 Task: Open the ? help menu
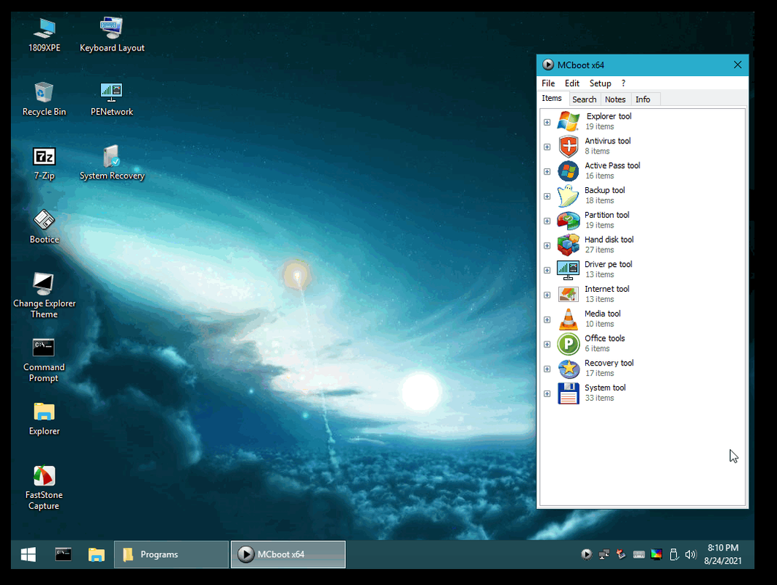[x=623, y=83]
